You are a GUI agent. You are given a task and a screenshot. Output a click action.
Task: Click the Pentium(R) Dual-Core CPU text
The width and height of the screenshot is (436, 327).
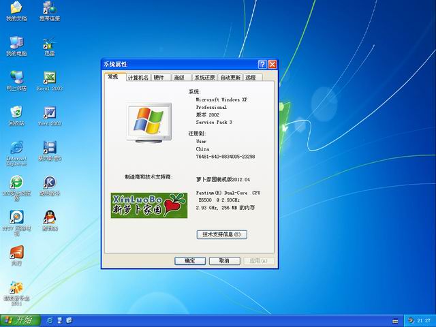(x=228, y=193)
